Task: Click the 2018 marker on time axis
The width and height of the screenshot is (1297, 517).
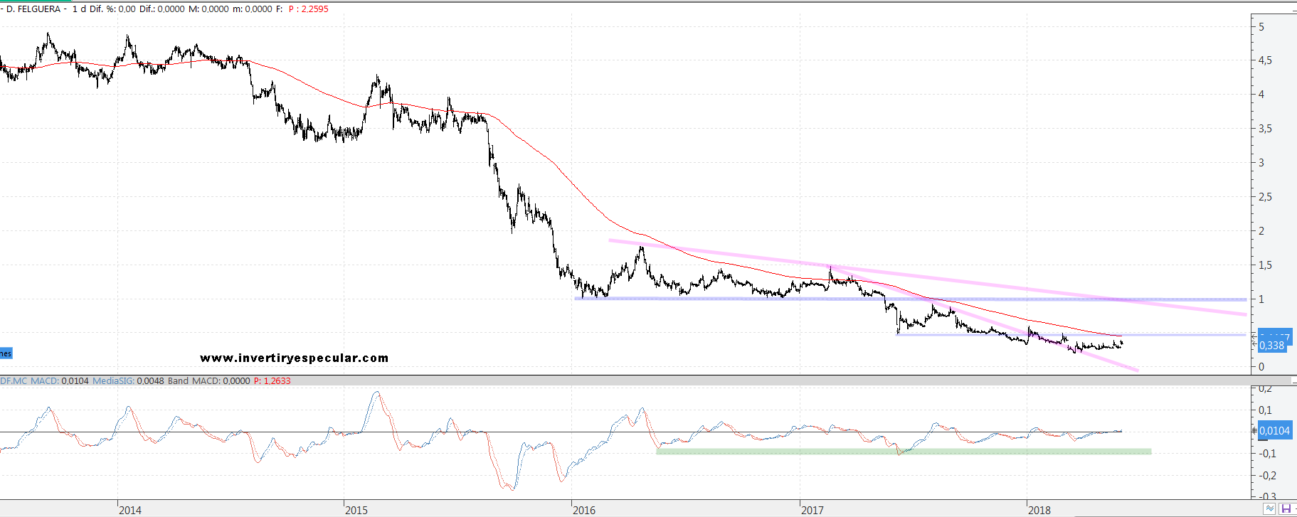Action: click(x=1039, y=510)
